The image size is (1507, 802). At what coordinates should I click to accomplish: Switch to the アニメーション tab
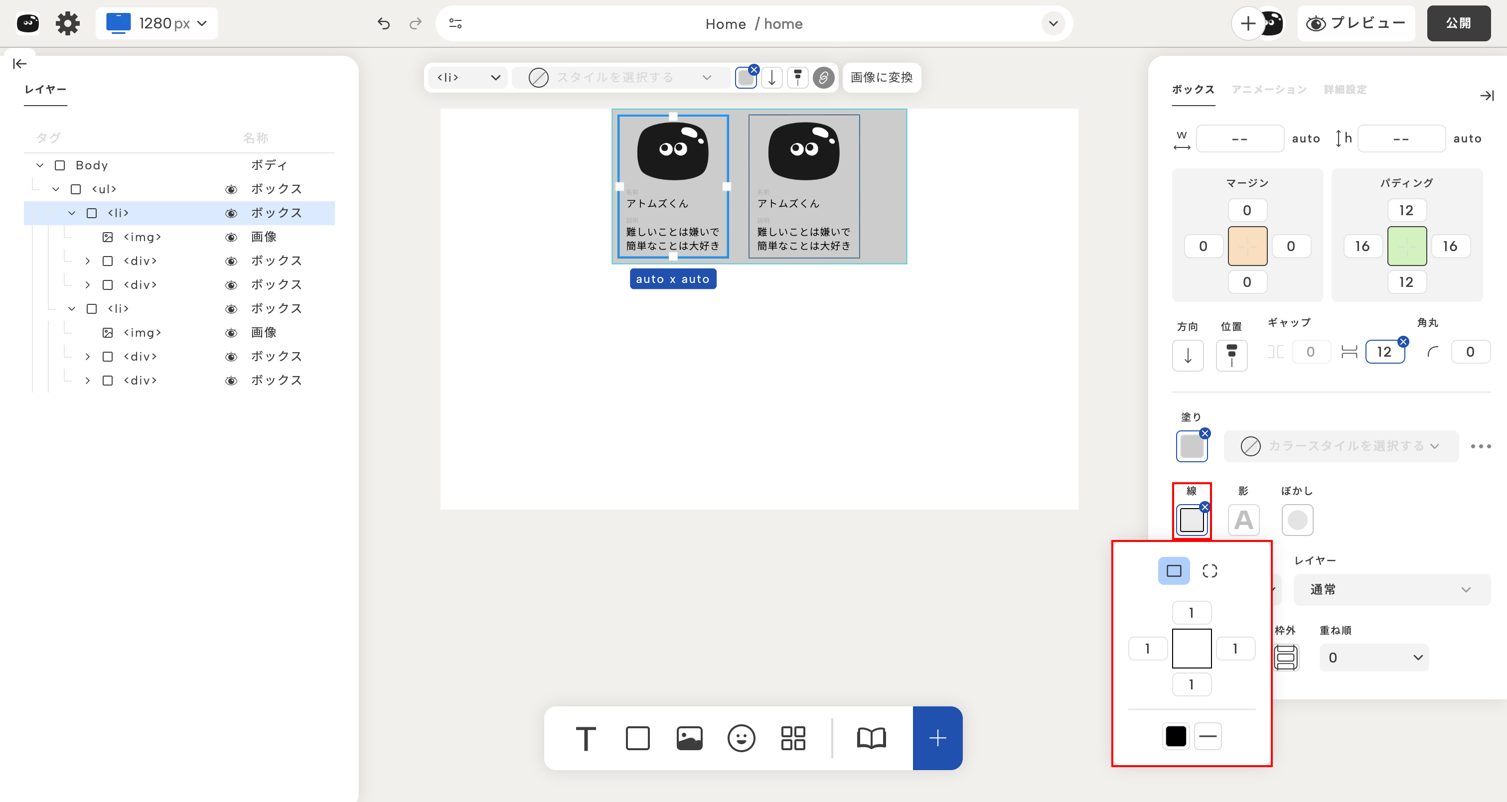tap(1268, 90)
